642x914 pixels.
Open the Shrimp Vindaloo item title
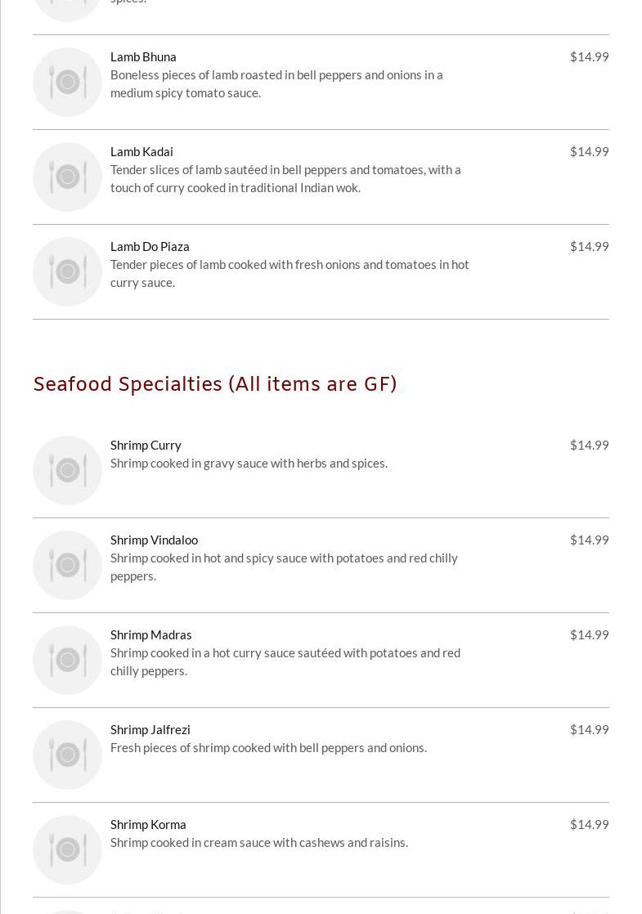coord(154,540)
